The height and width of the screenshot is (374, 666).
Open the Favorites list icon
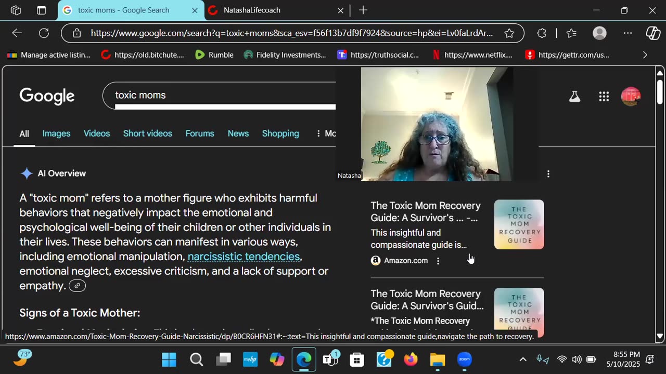pyautogui.click(x=571, y=33)
